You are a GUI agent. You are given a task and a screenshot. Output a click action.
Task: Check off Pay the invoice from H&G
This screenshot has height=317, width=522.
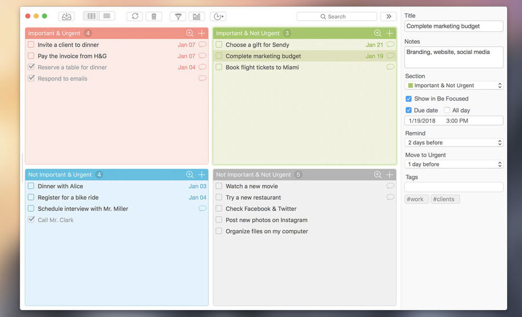point(31,56)
